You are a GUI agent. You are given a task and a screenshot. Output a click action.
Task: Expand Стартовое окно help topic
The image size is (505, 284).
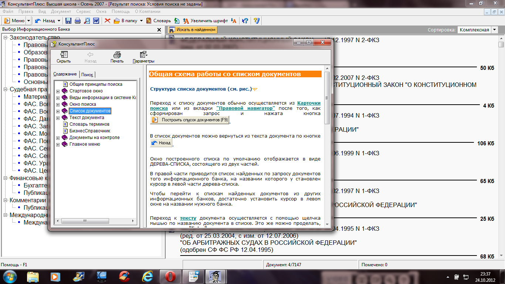(x=58, y=91)
